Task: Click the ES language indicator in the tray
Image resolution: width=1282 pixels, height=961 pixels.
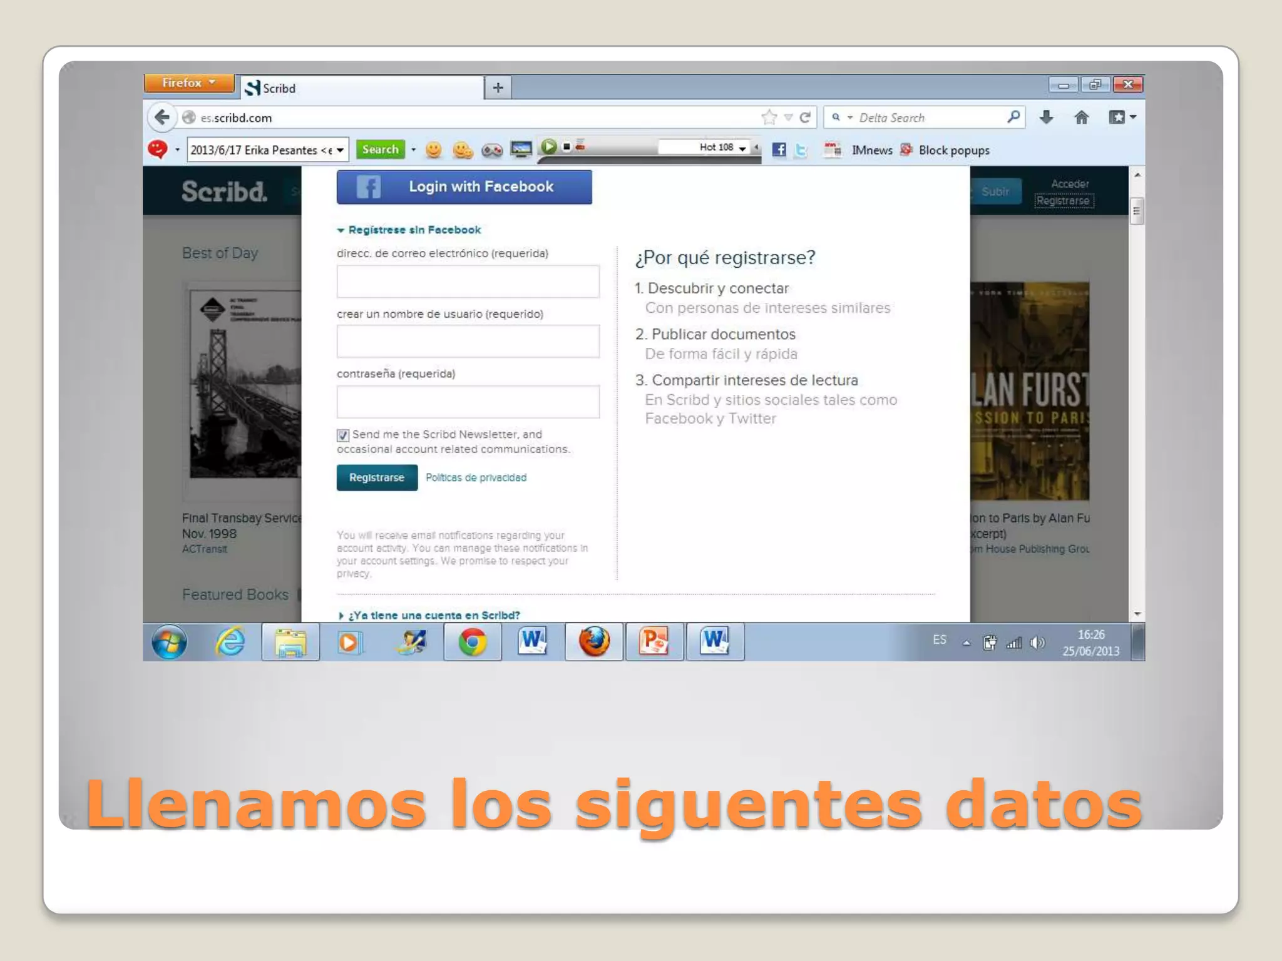Action: click(x=940, y=640)
